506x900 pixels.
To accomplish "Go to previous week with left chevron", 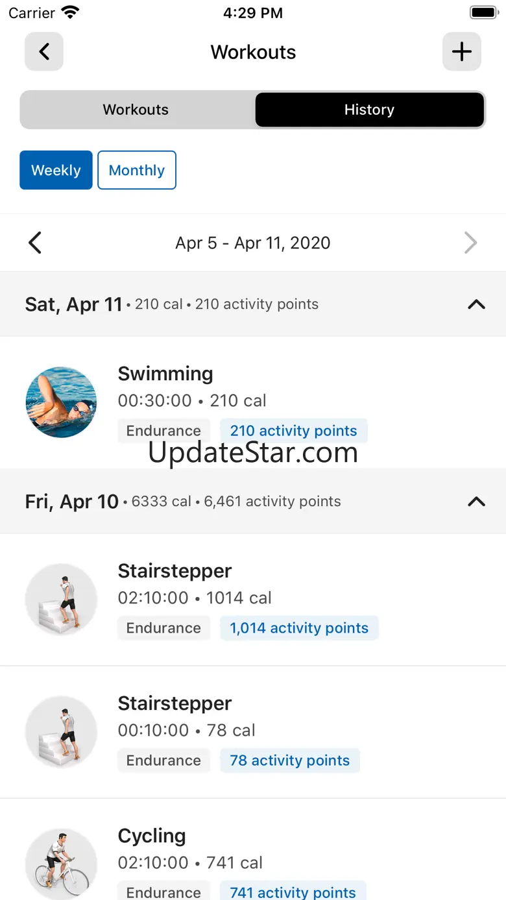I will [x=35, y=243].
